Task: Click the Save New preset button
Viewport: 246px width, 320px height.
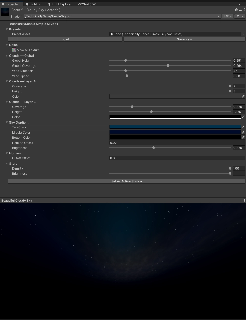Action: 184,39
